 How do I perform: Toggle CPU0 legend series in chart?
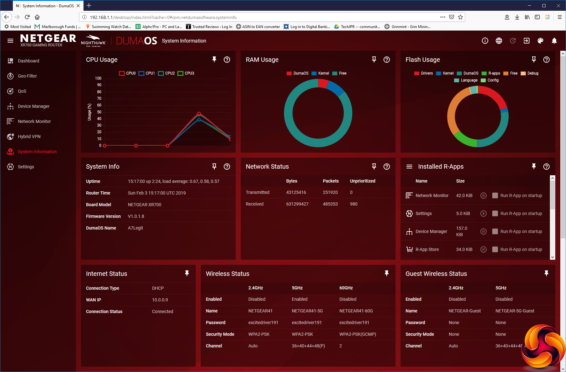tap(127, 73)
